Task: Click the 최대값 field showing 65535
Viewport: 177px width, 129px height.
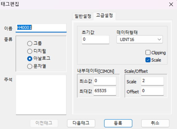Action: (105, 91)
